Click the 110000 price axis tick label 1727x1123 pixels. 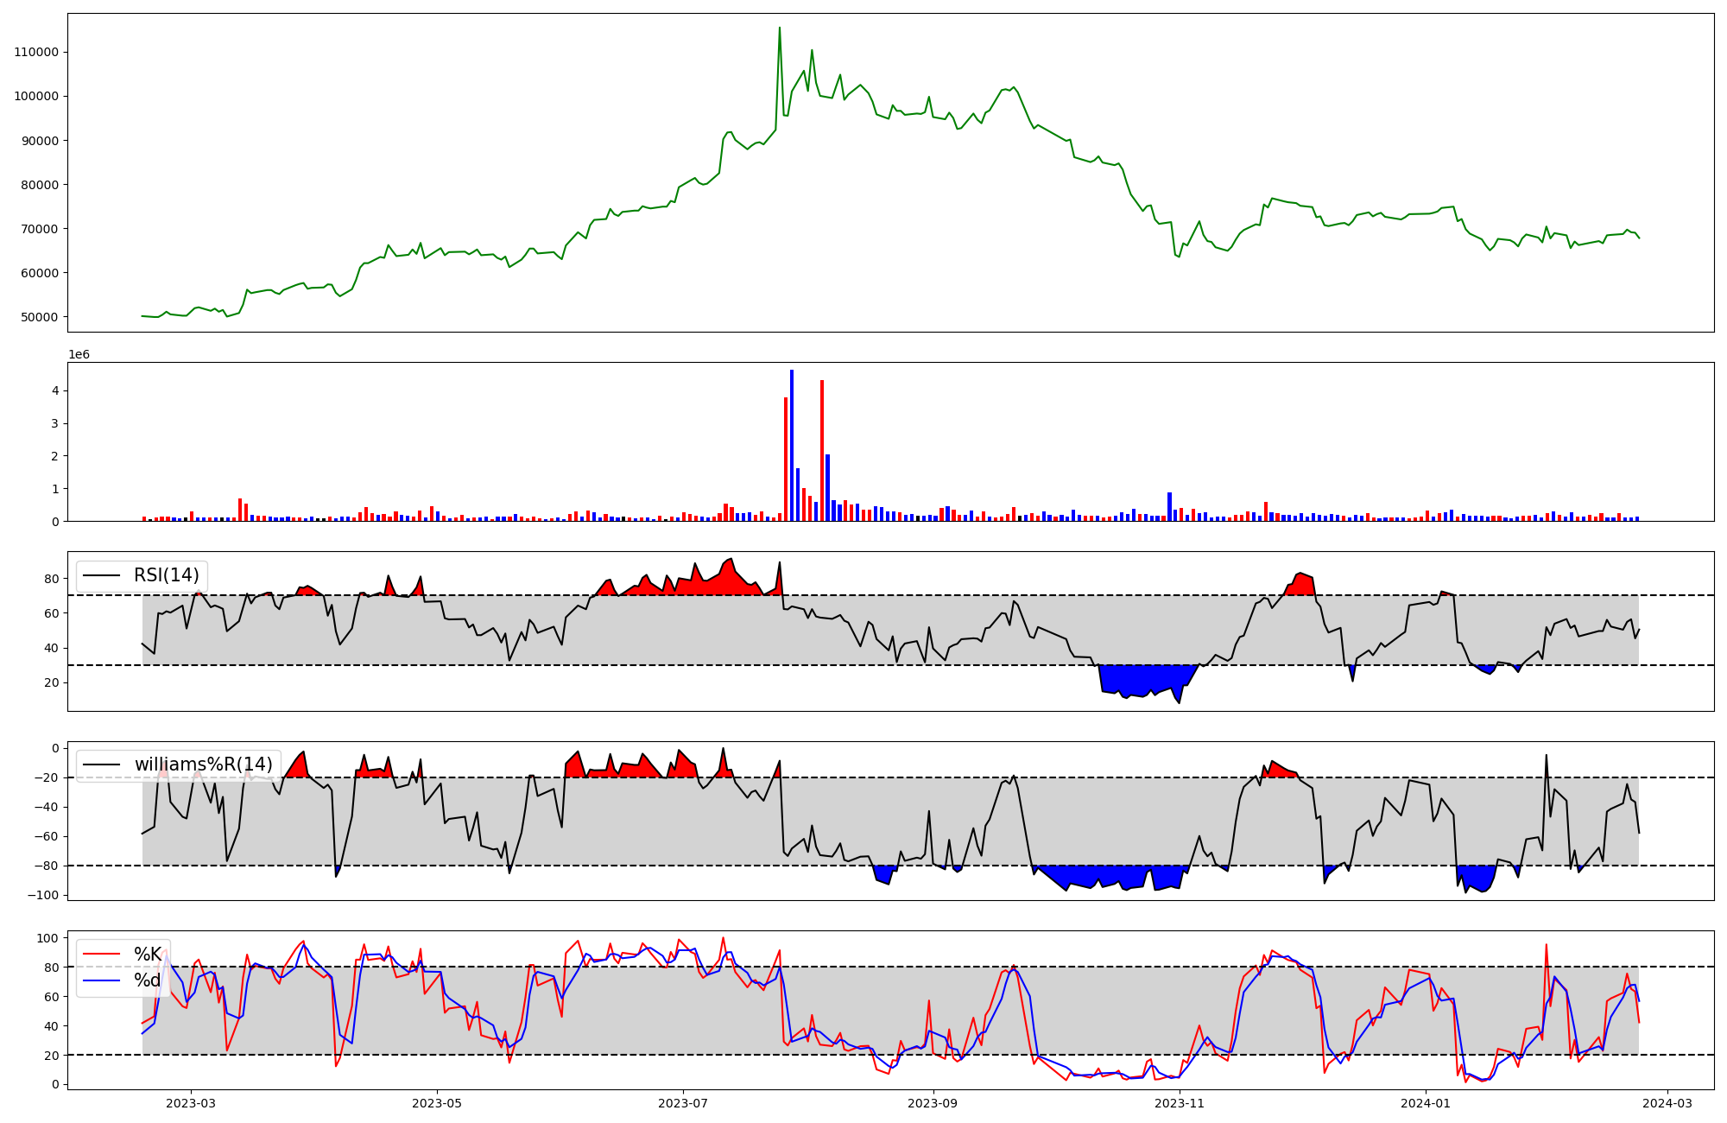click(x=36, y=52)
